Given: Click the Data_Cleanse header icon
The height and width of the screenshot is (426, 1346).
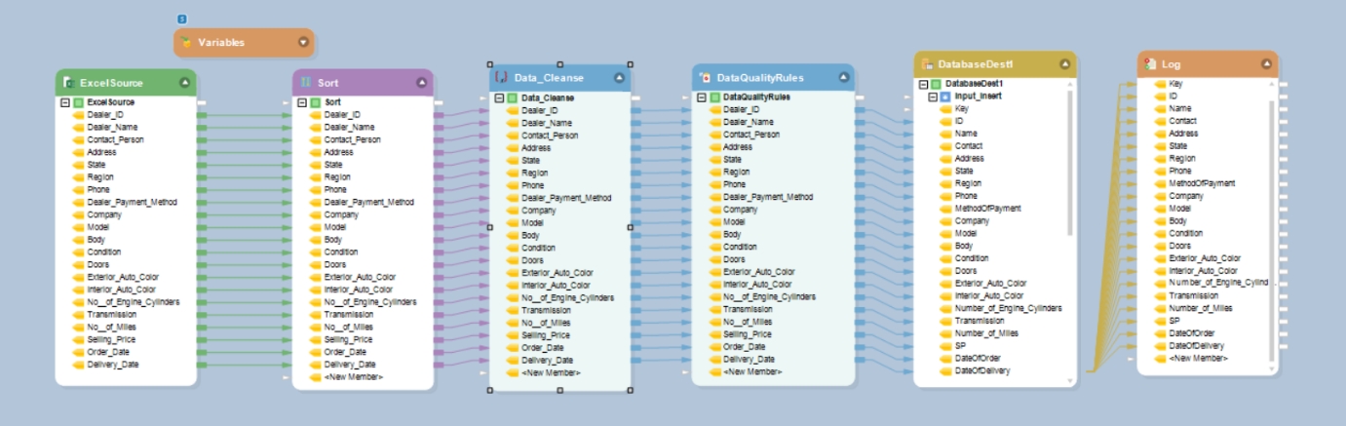Looking at the screenshot, I should coord(503,78).
